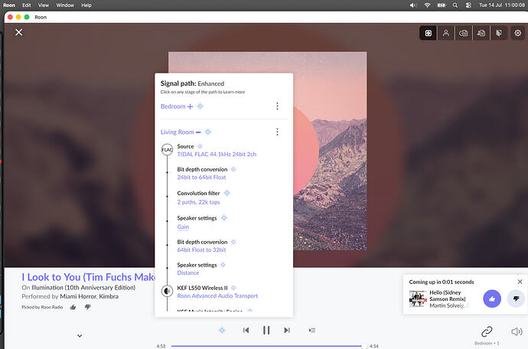Viewport: 528px width, 349px height.
Task: Click the signal path star in transport bar
Action: click(222, 330)
